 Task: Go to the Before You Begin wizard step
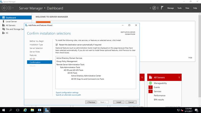[x=37, y=41]
